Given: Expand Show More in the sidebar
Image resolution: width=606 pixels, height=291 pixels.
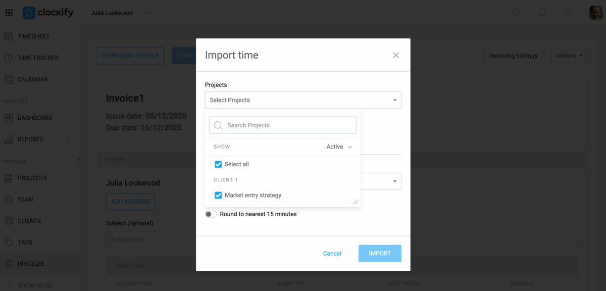Looking at the screenshot, I should [x=35, y=284].
